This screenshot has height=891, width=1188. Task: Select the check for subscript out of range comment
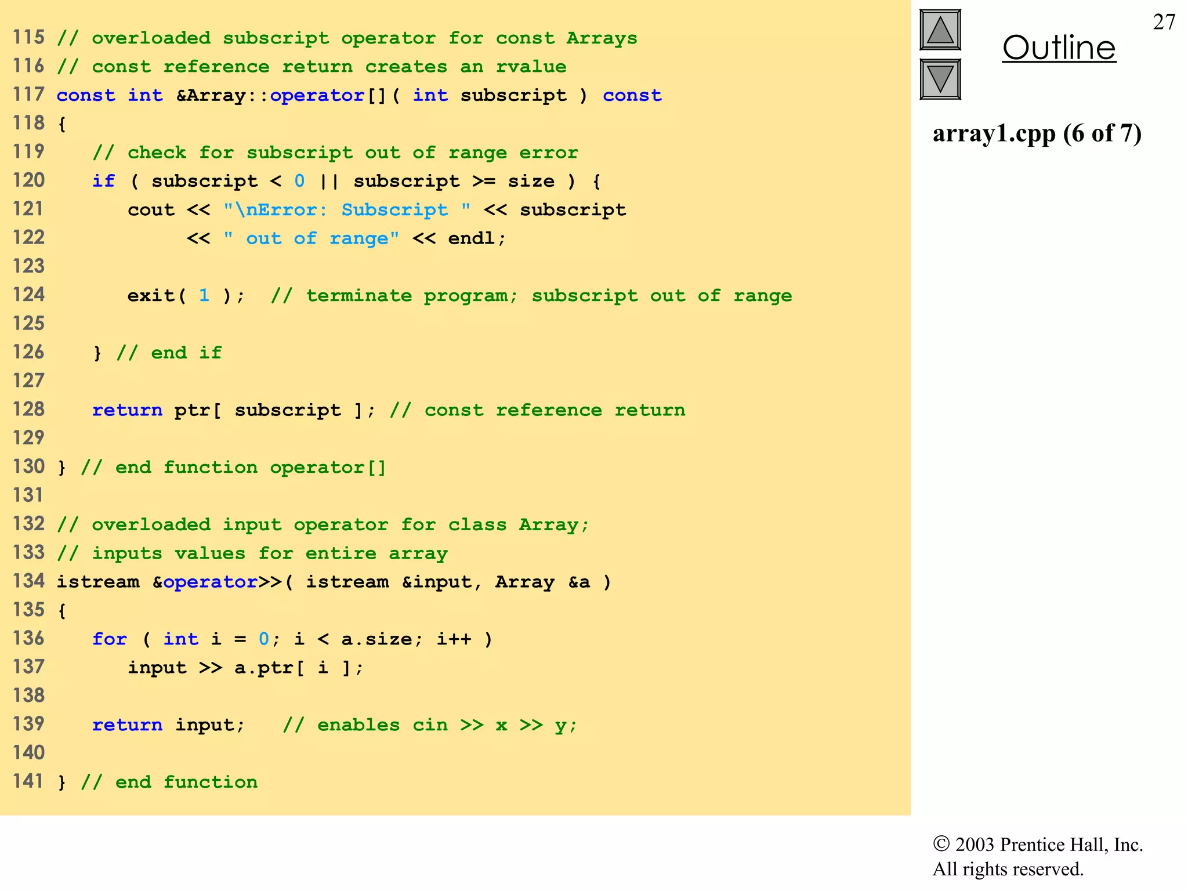(x=335, y=153)
